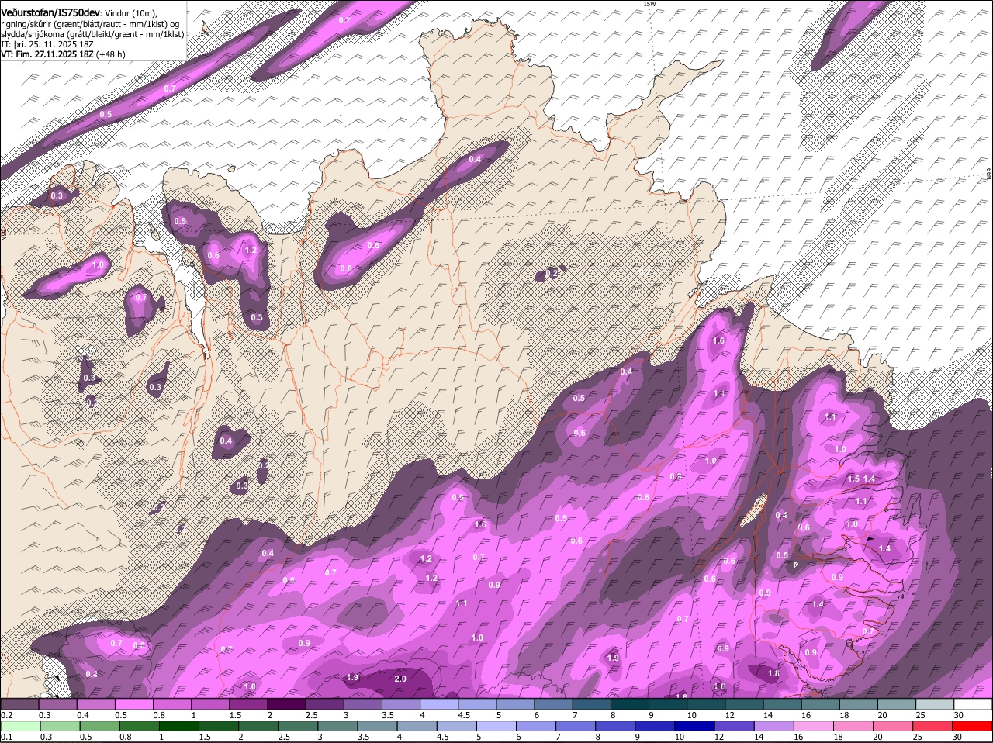Viewport: 993px width, 743px height.
Task: Click the '2.0' precipitation value on the map
Action: [400, 679]
